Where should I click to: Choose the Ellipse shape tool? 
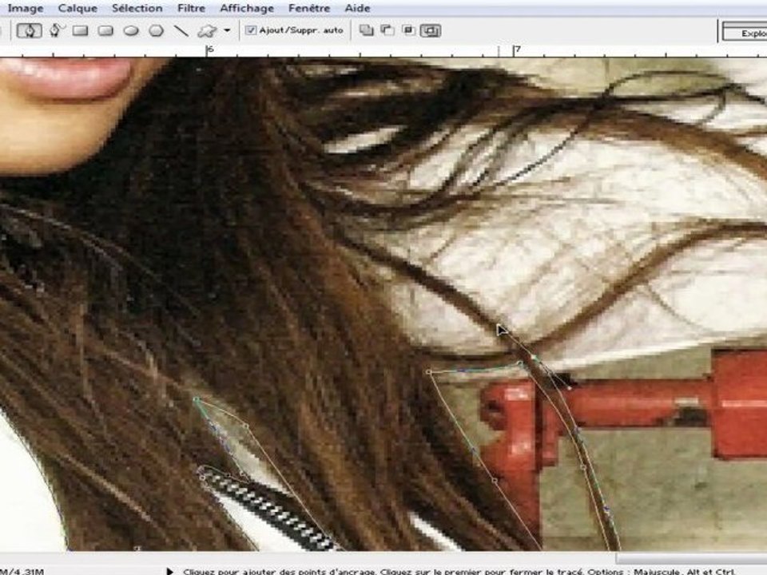130,31
